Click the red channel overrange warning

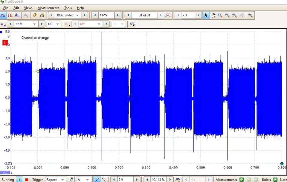tap(5, 43)
